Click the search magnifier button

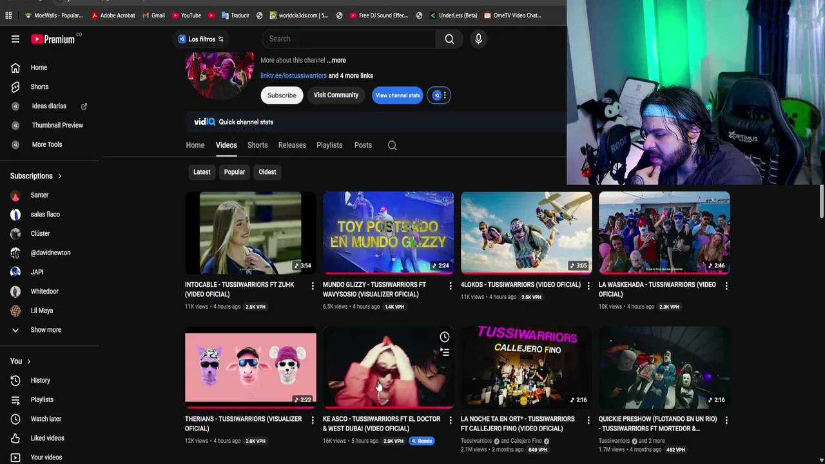point(449,39)
